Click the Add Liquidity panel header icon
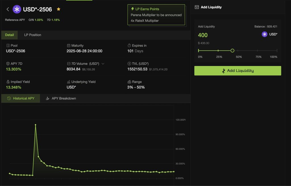 [197, 7]
